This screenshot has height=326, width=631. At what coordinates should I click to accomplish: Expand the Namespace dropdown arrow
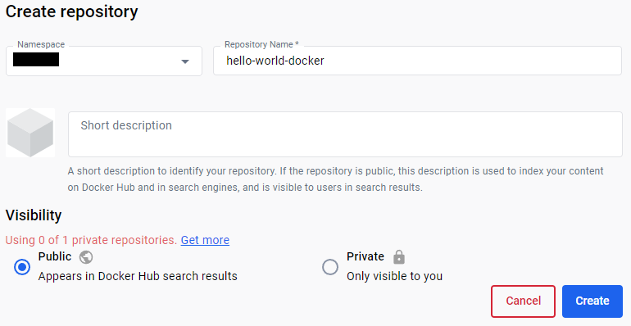[185, 61]
